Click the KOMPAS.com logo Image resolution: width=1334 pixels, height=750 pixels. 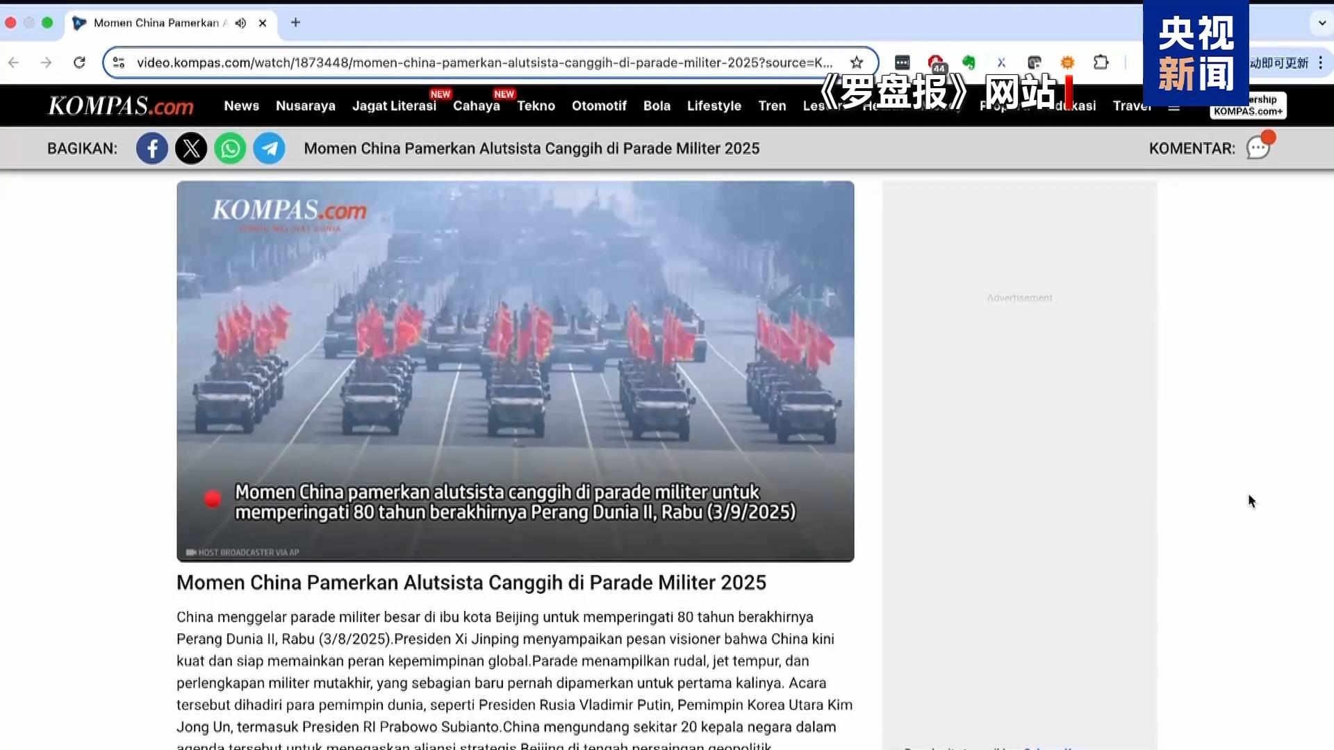click(120, 106)
